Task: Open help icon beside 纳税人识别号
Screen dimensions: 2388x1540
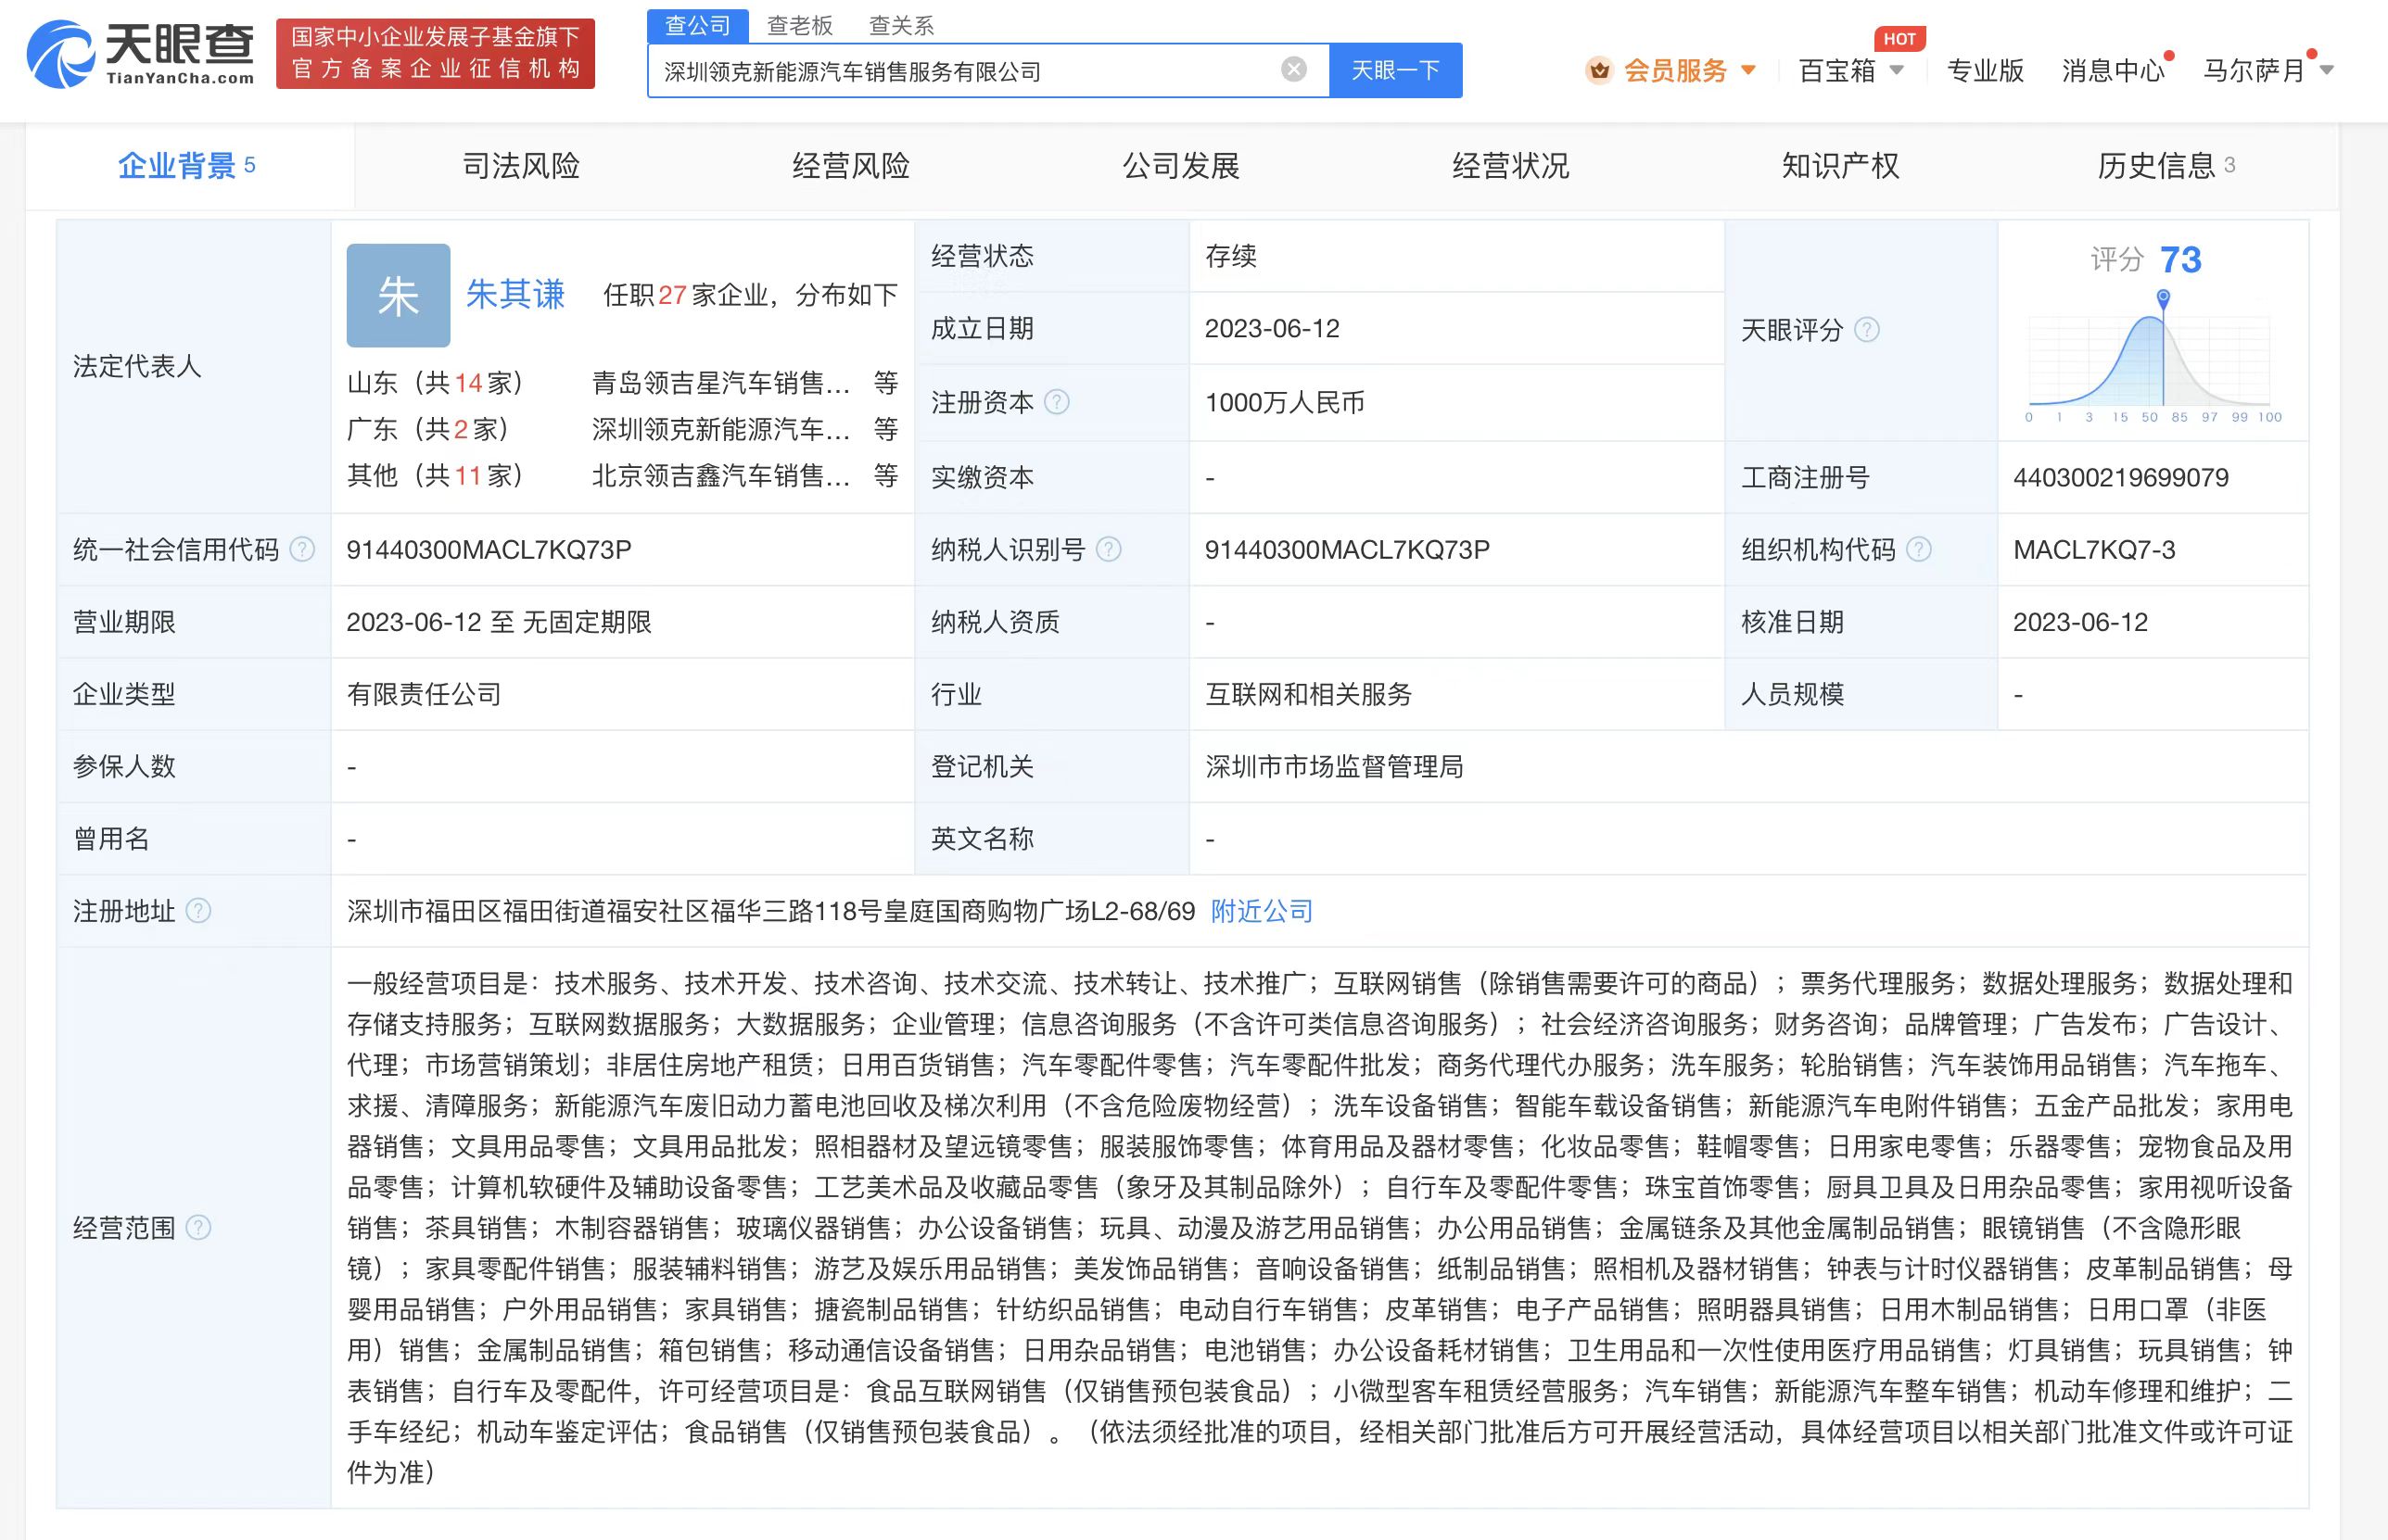Action: (1109, 549)
